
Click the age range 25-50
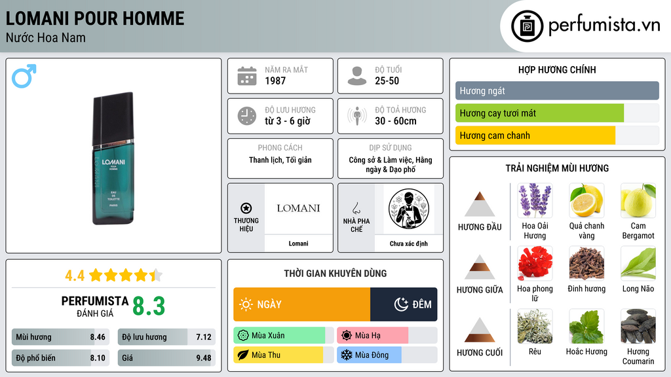pos(387,81)
